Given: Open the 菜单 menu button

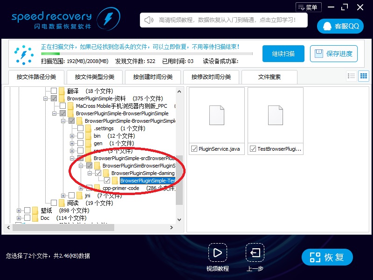Looking at the screenshot, I should click(308, 7).
